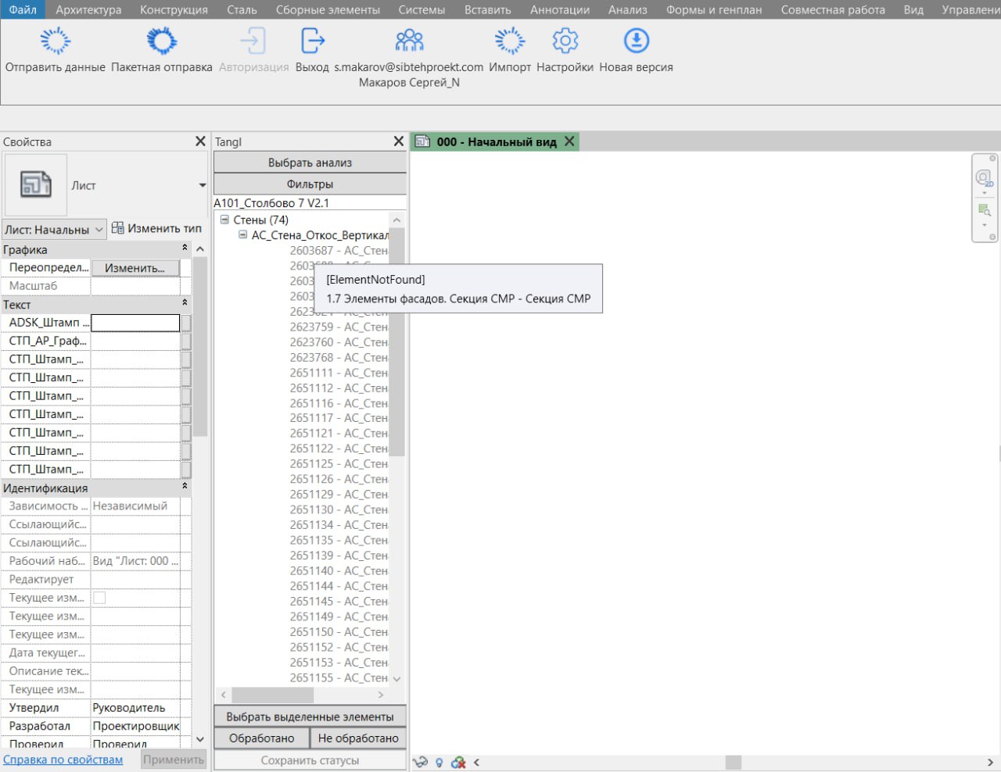Click the Tangl tree horizontal scrollbar thumb

point(272,695)
